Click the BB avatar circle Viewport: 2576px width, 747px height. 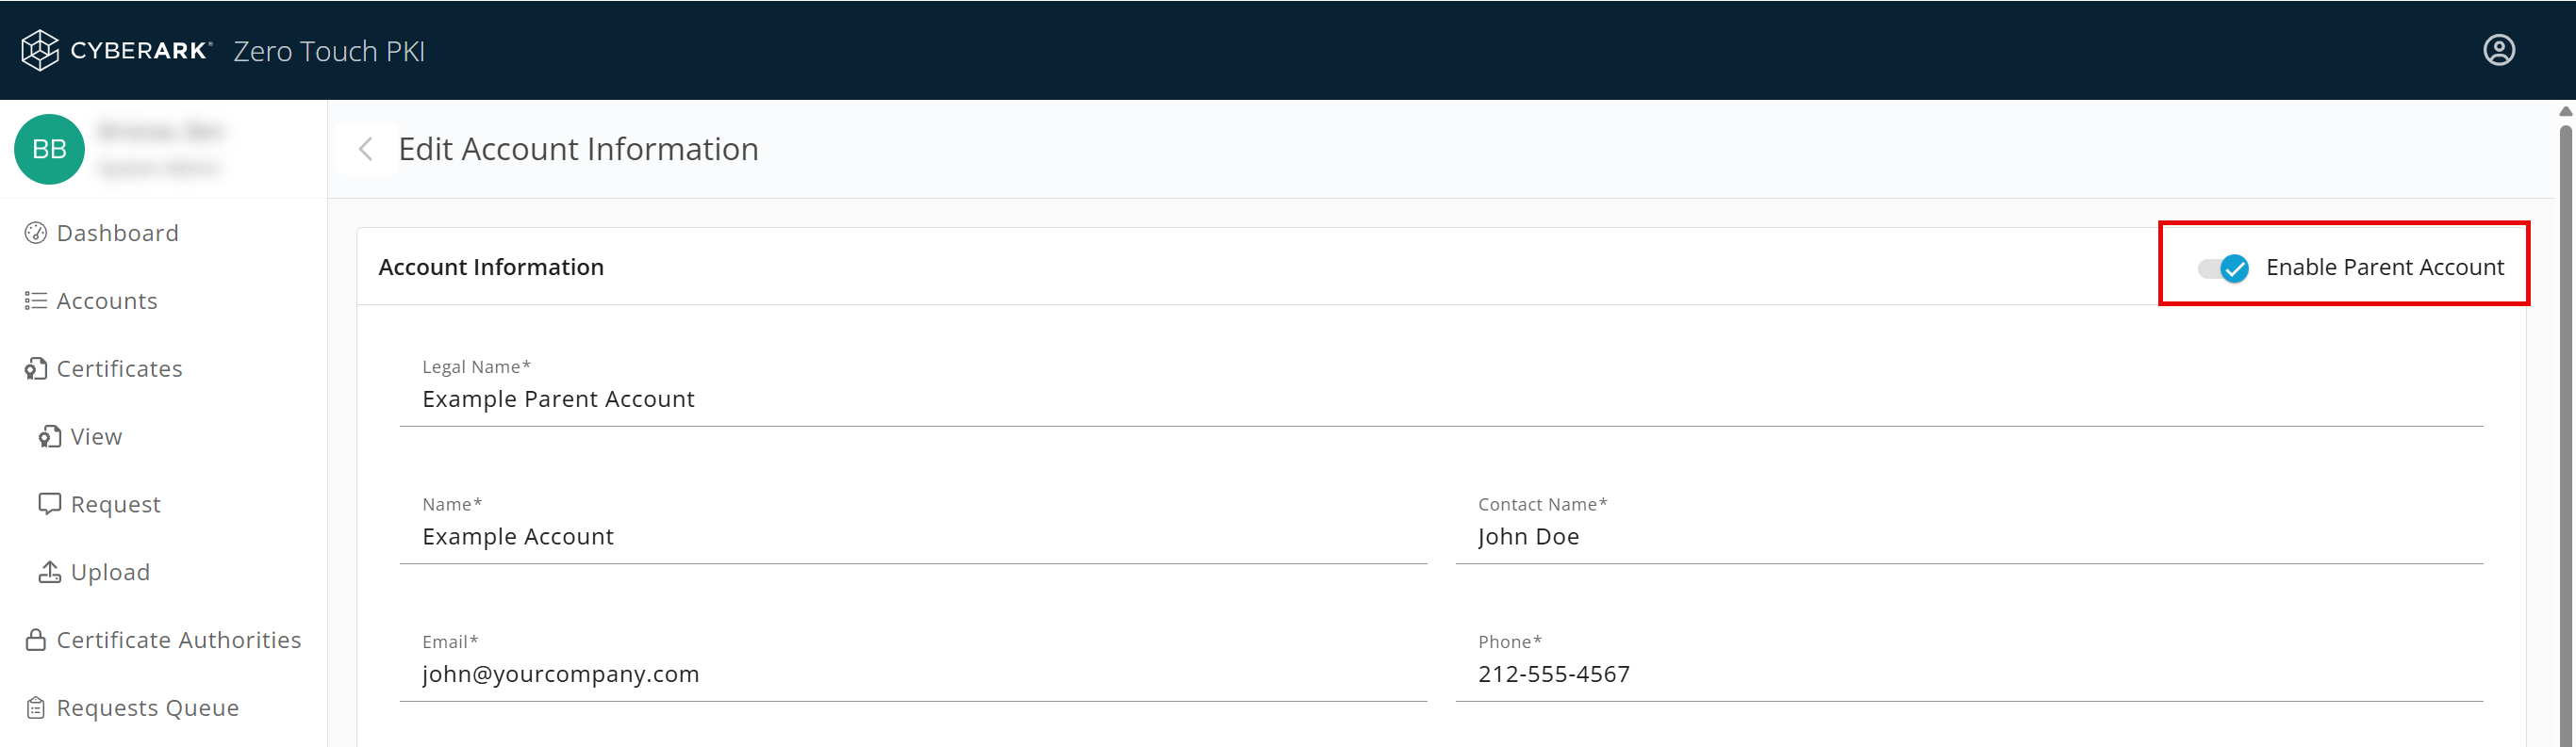pyautogui.click(x=49, y=149)
